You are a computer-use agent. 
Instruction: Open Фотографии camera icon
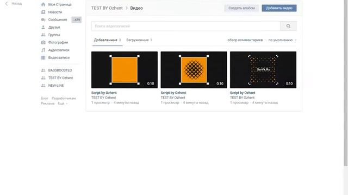(x=43, y=42)
